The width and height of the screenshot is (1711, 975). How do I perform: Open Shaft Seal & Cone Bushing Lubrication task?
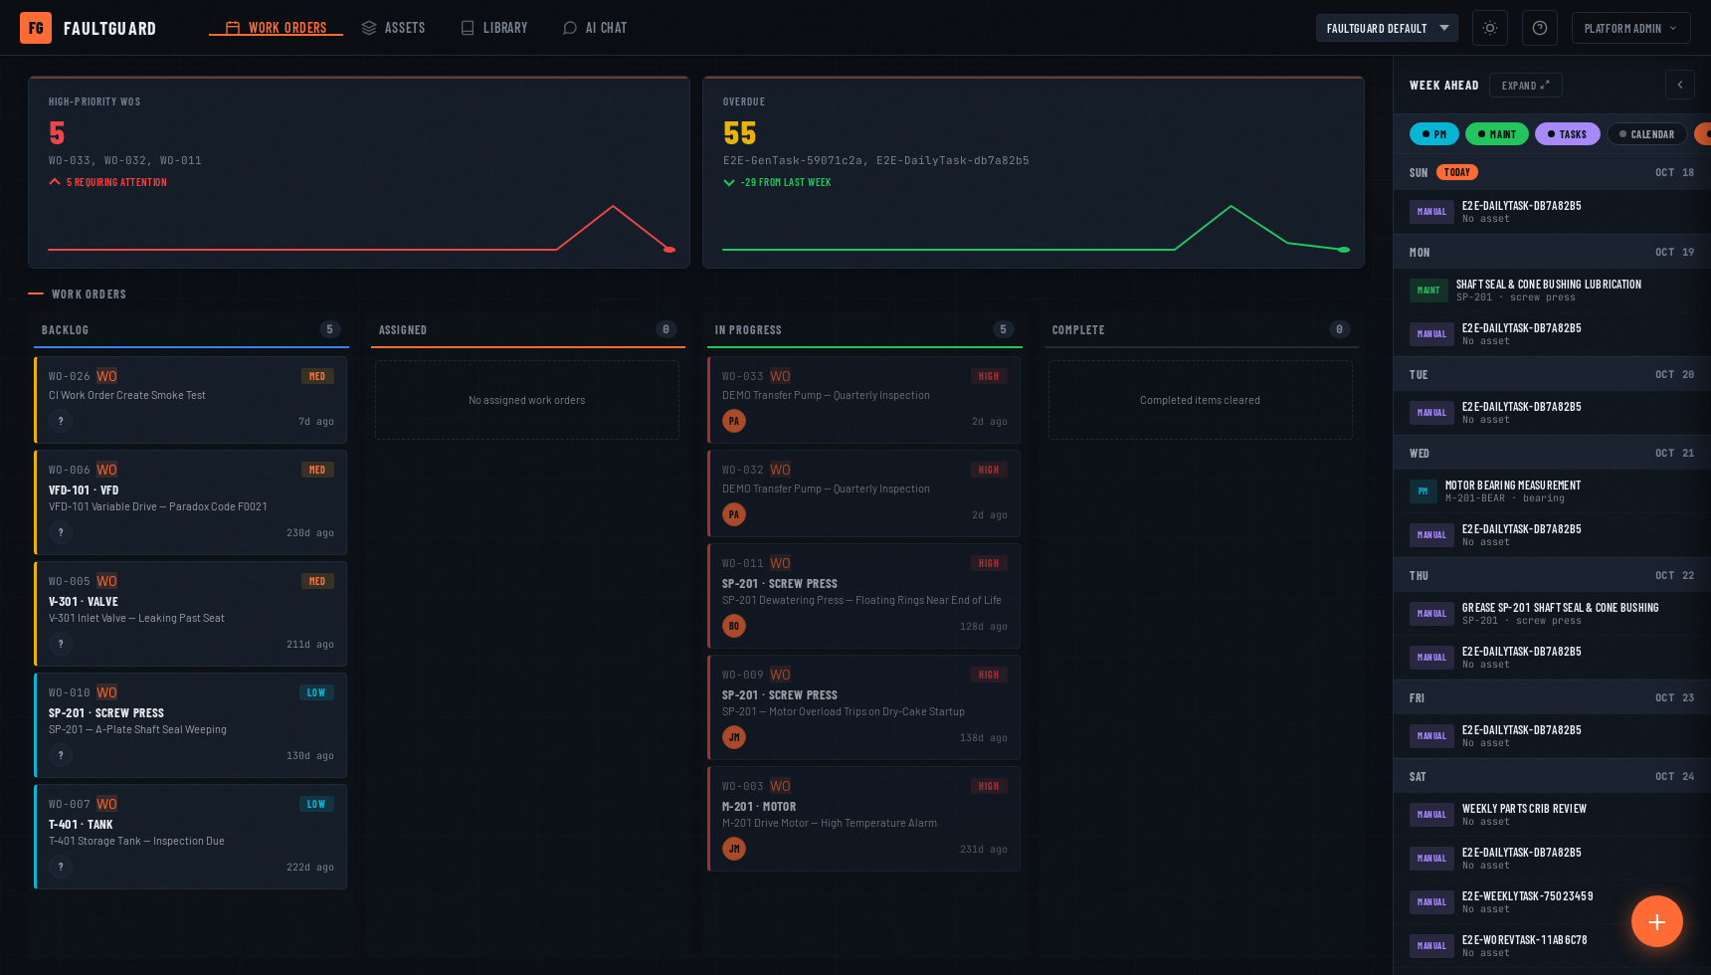(1549, 285)
